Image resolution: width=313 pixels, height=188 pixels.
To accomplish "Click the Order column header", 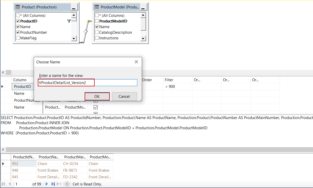I will tap(147, 80).
